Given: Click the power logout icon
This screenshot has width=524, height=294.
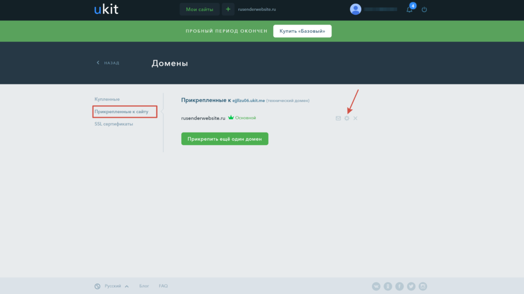Looking at the screenshot, I should [424, 9].
